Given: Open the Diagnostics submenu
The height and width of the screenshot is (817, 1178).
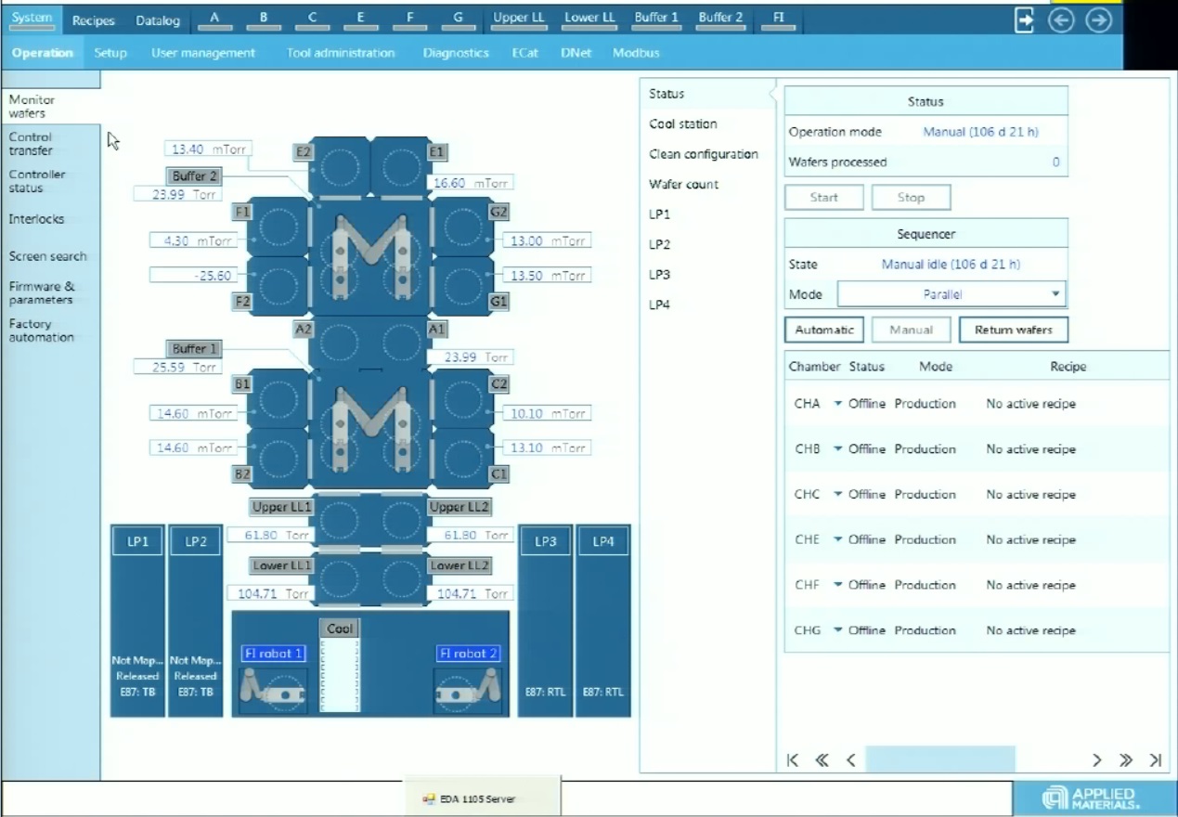Looking at the screenshot, I should 456,53.
